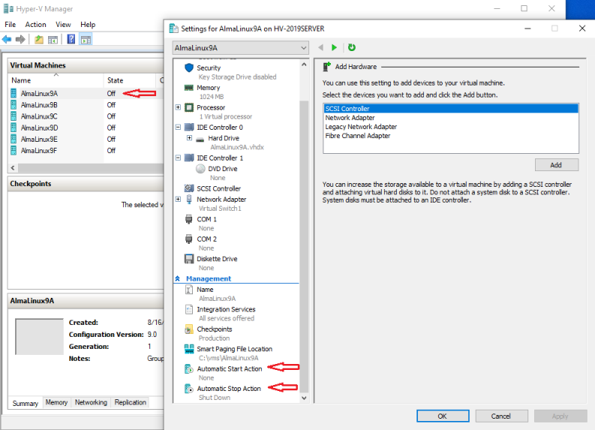Click the settings tree scroll-down arrow

coord(304,398)
